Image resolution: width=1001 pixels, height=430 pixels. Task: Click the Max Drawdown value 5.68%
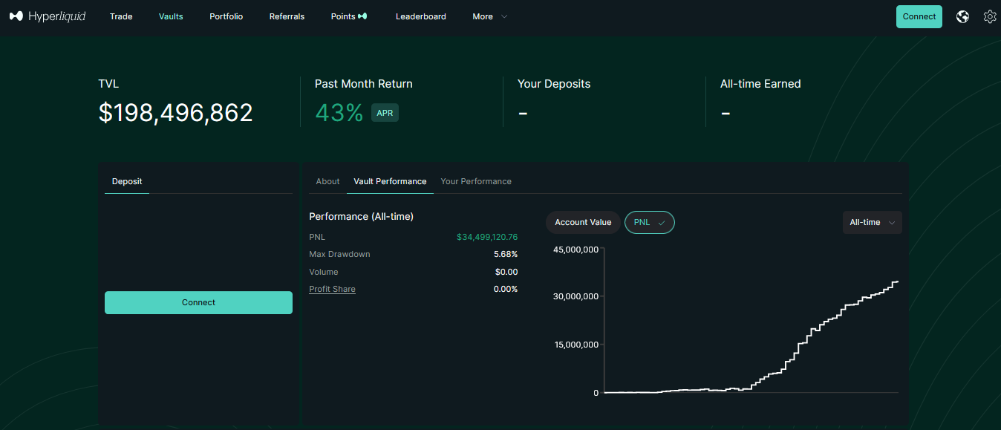tap(506, 254)
